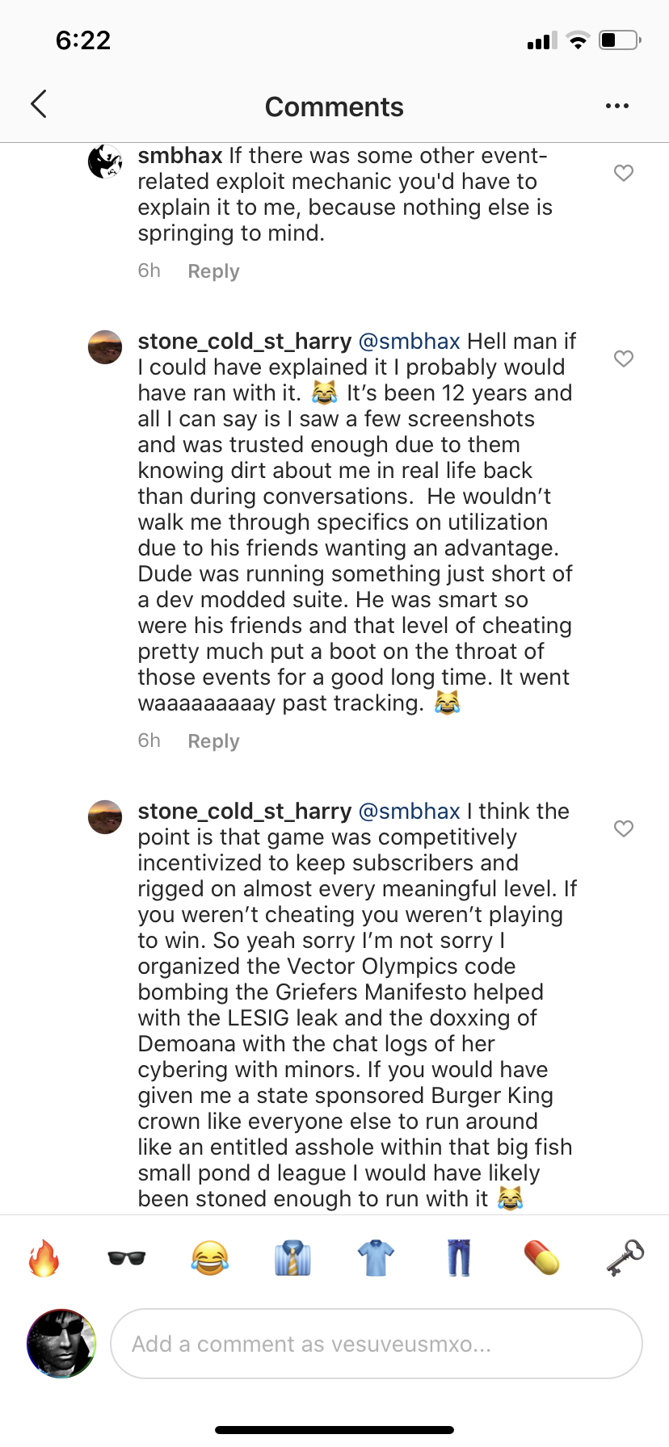669x1447 pixels.
Task: Insert the sunglasses emoji
Action: tap(127, 1258)
